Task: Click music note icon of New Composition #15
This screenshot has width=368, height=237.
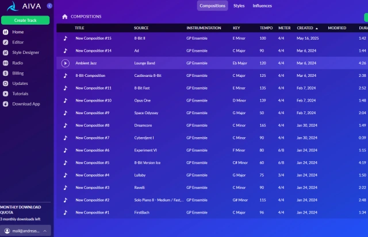Action: pyautogui.click(x=66, y=38)
